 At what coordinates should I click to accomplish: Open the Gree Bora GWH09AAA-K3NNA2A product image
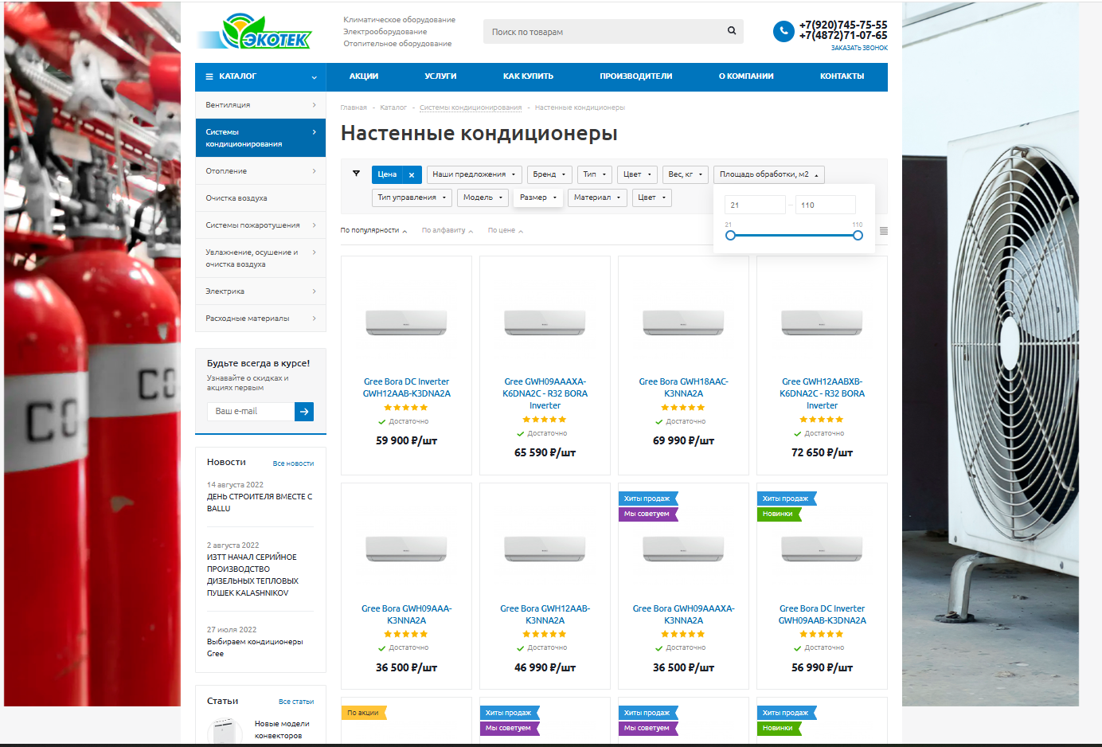[x=406, y=548]
